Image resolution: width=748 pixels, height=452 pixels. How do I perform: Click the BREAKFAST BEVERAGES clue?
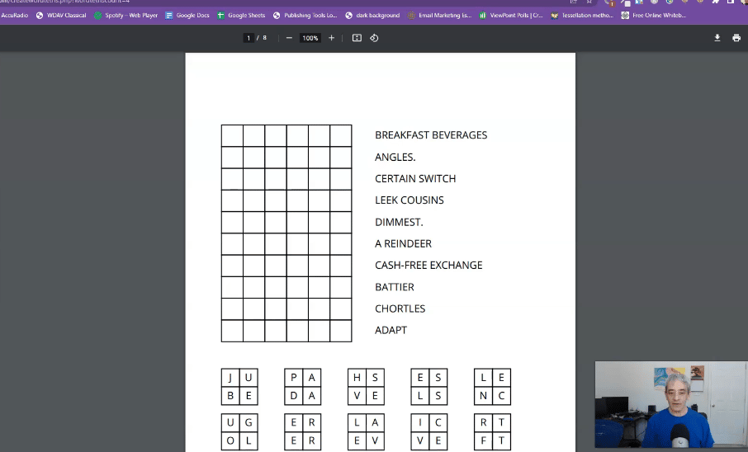(x=431, y=135)
